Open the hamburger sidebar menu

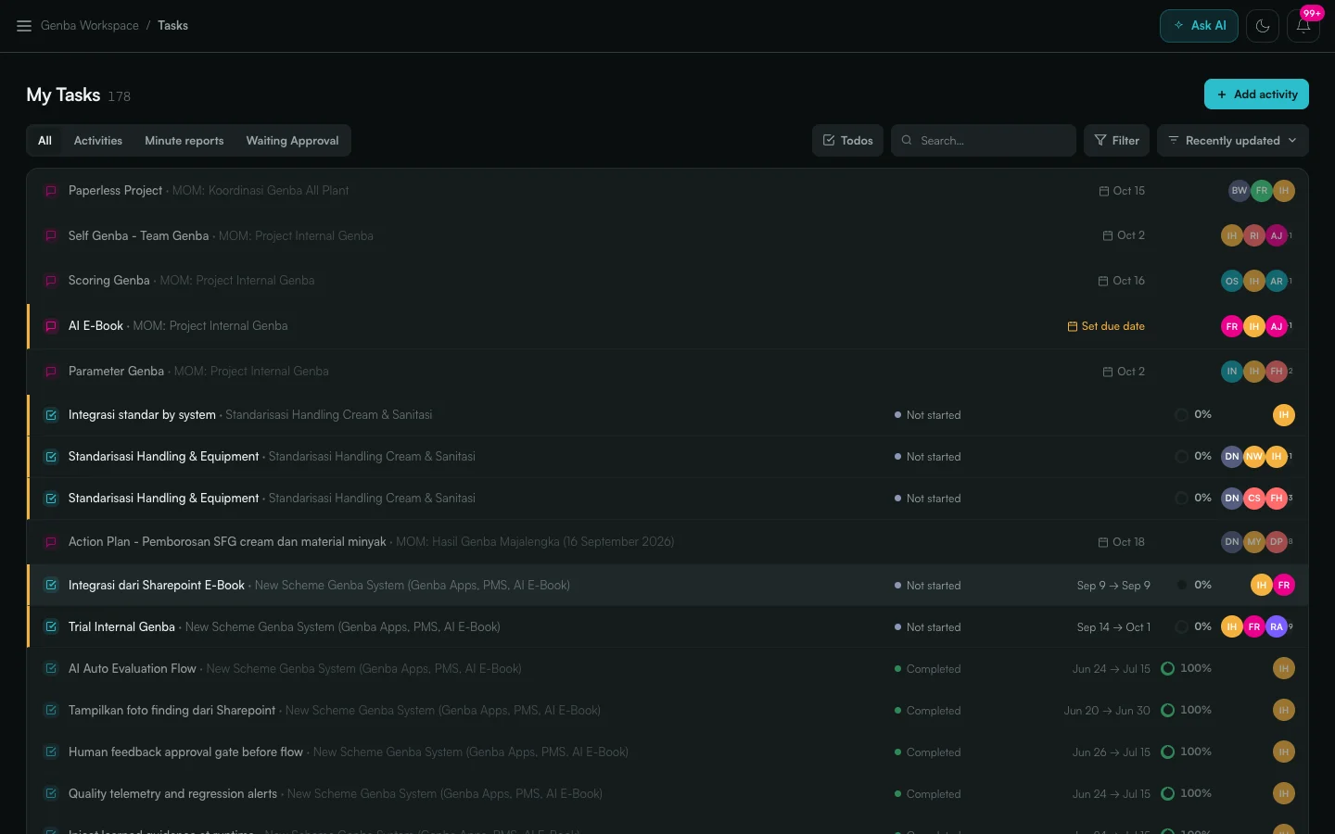[24, 26]
